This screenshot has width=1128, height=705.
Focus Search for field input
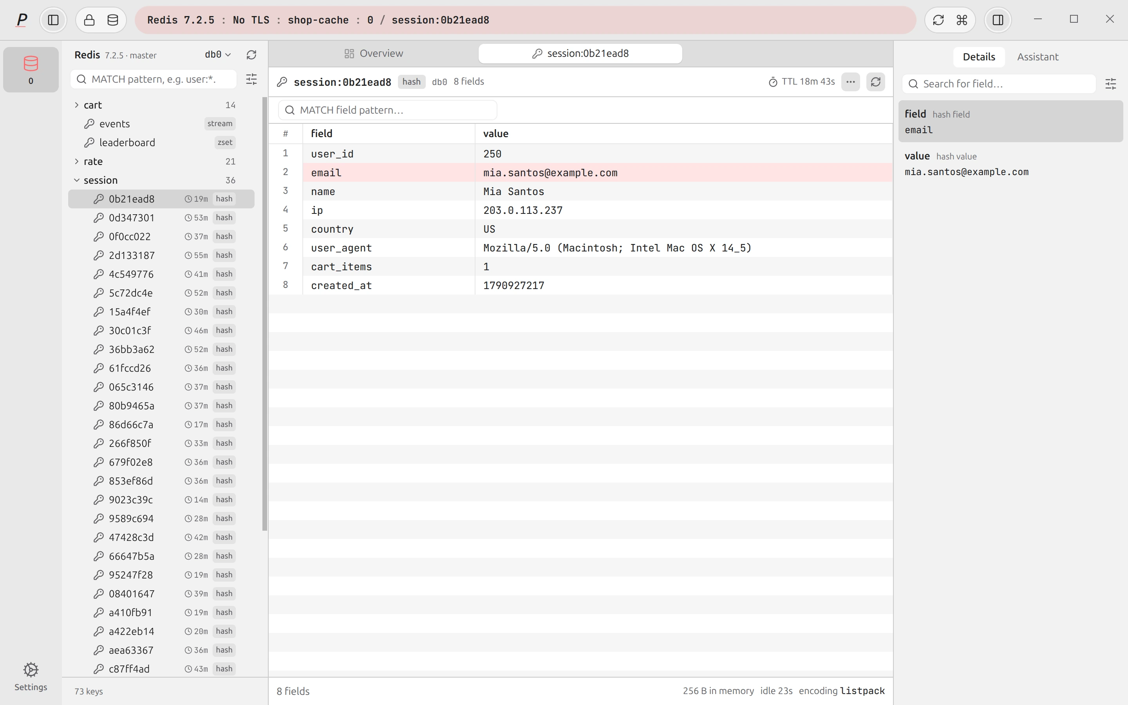[1000, 84]
